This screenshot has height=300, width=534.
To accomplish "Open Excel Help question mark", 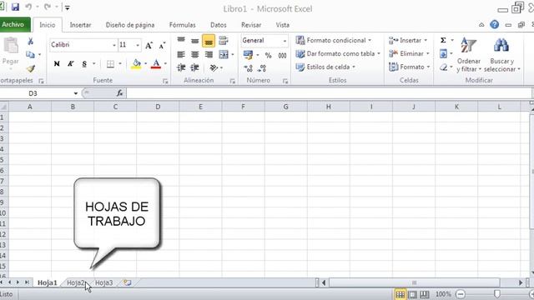I will tap(494, 24).
